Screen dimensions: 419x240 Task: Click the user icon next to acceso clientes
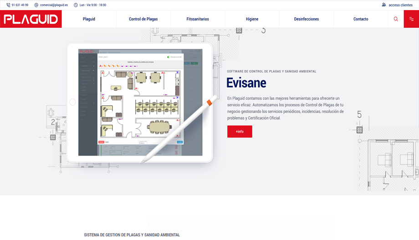coord(384,5)
